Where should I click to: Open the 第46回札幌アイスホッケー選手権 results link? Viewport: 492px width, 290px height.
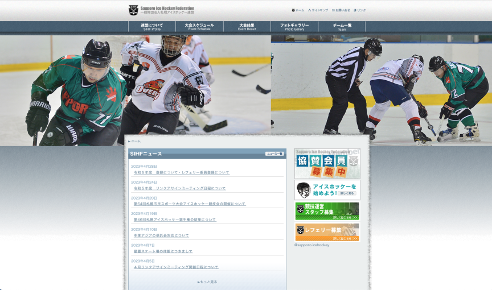coord(175,219)
